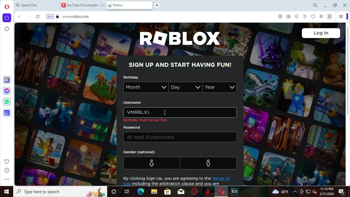The height and width of the screenshot is (197, 350).
Task: Open Cortana circle on taskbar
Action: tap(114, 192)
